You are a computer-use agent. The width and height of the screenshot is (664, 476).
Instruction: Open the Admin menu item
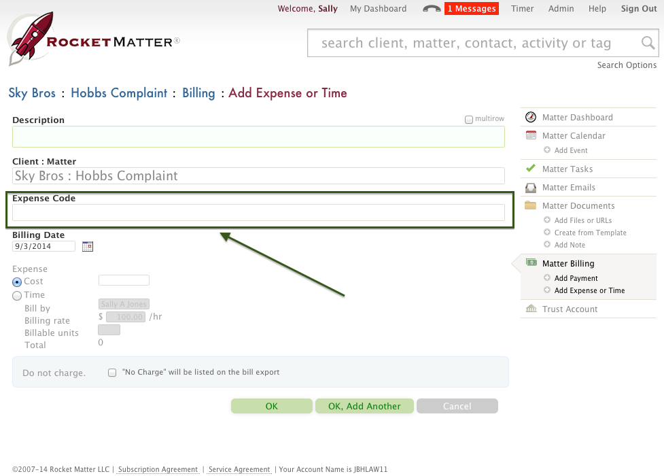click(x=561, y=9)
